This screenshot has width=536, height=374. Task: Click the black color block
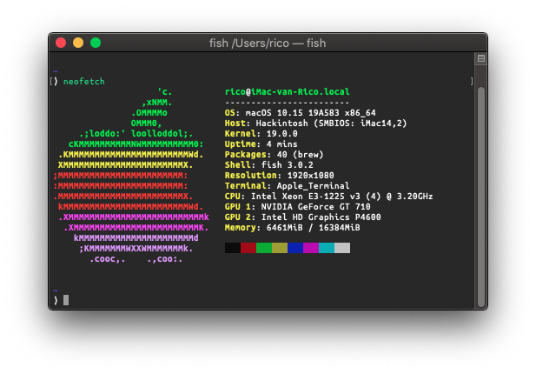coord(233,248)
